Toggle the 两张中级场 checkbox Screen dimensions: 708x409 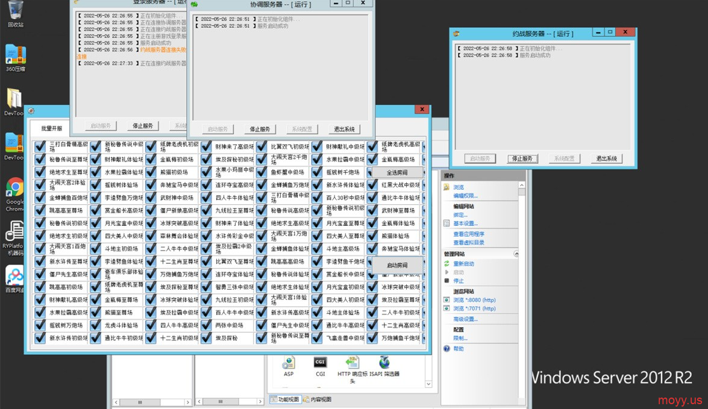click(206, 325)
